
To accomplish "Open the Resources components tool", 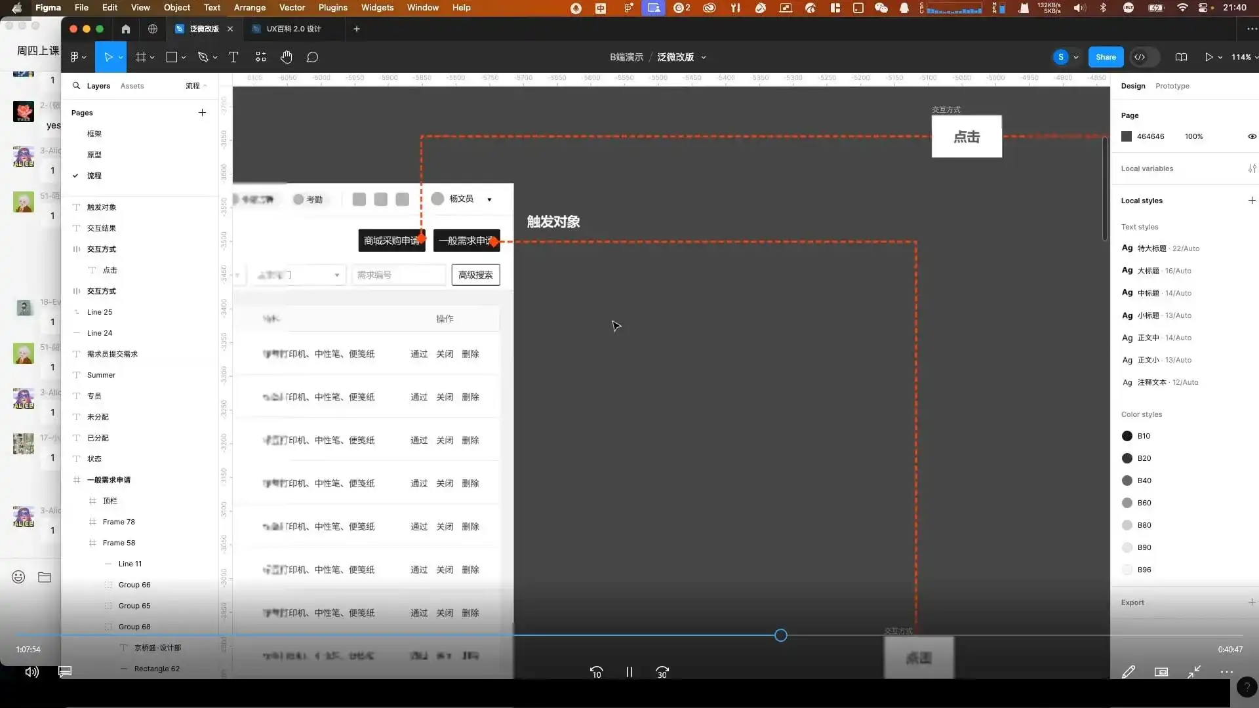I will coord(260,57).
